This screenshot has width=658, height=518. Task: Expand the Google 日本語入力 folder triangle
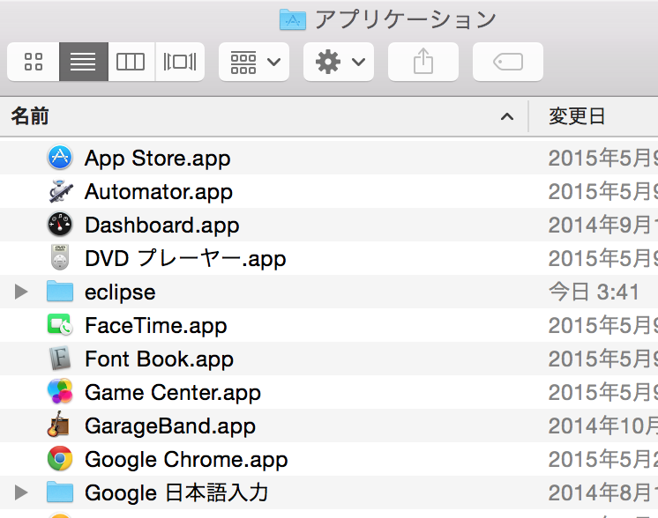pyautogui.click(x=20, y=492)
